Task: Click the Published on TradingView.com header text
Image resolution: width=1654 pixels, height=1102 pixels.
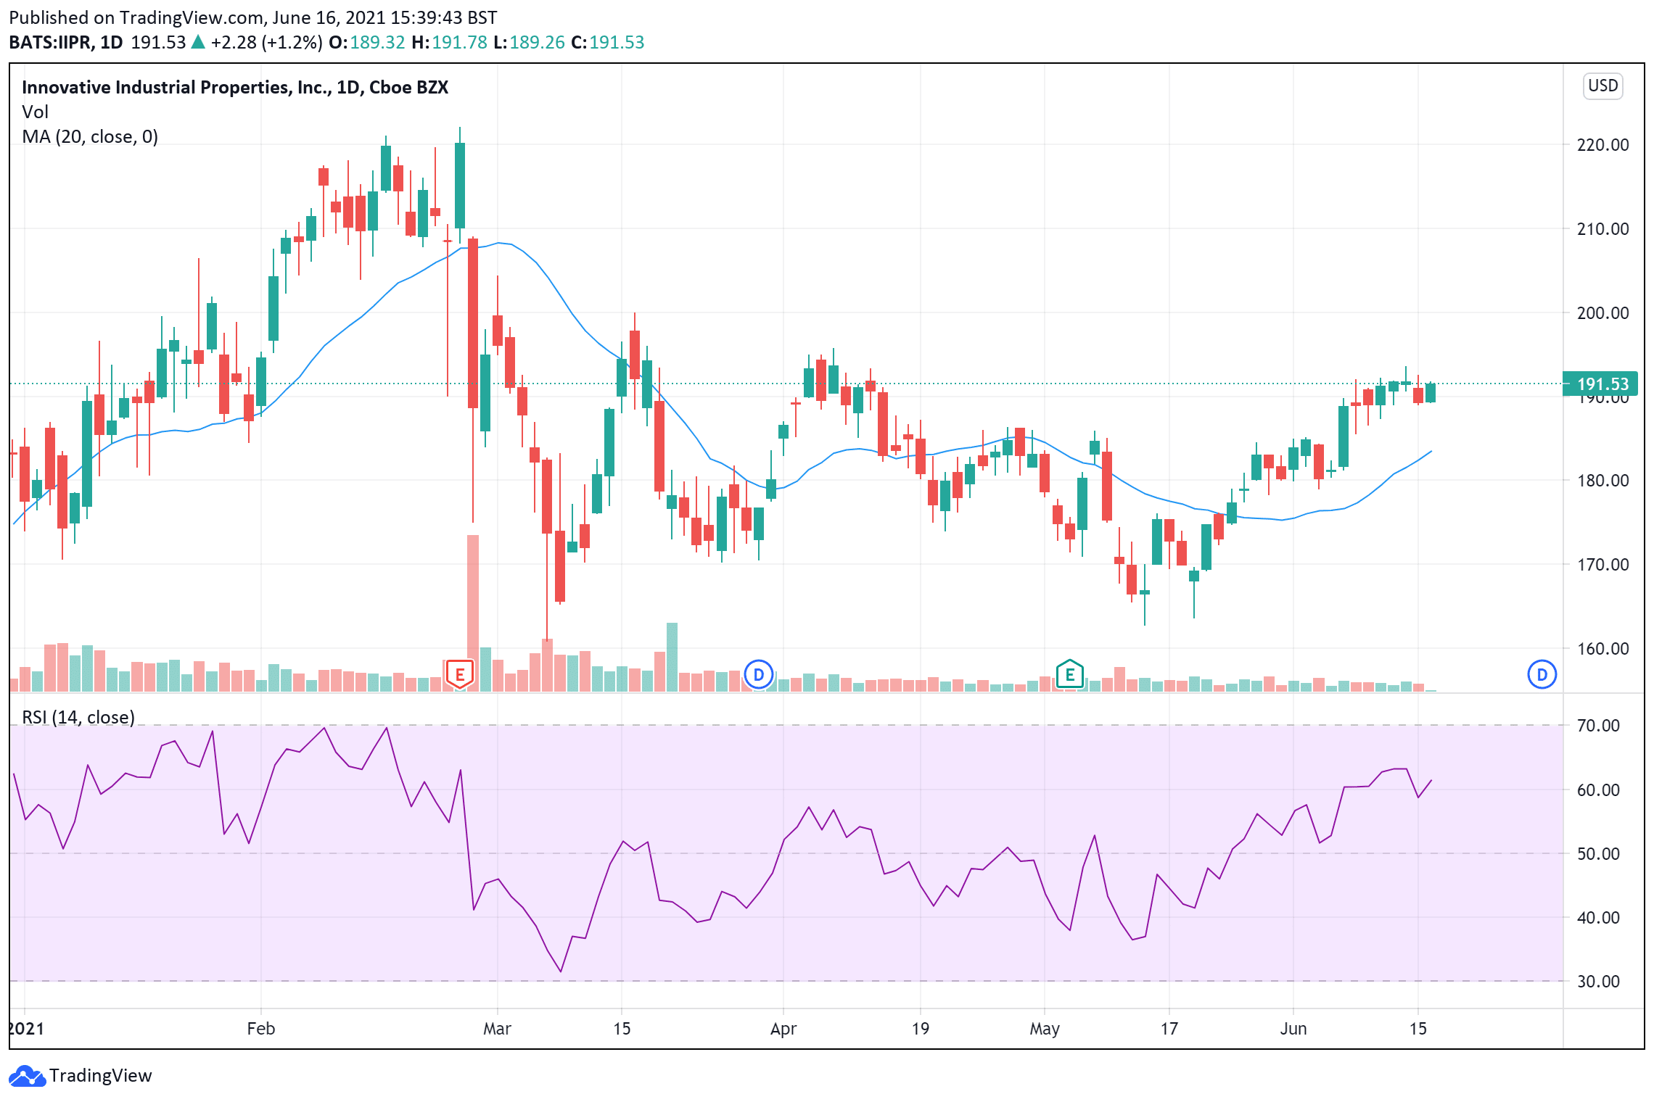Action: click(253, 18)
